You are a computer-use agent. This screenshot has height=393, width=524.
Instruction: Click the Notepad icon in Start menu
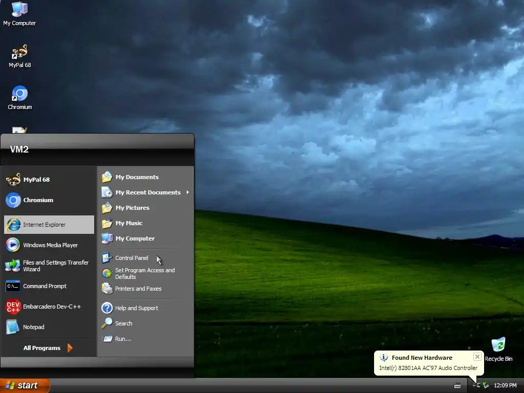(x=13, y=327)
